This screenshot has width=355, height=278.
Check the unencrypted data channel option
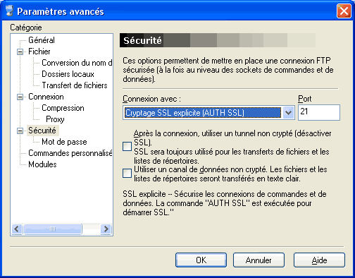(127, 174)
